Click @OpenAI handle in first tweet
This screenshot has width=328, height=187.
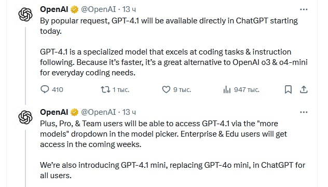98,9
